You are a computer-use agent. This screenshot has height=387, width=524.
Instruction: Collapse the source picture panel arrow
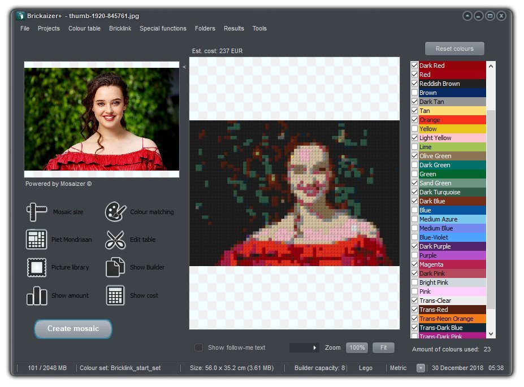[184, 67]
